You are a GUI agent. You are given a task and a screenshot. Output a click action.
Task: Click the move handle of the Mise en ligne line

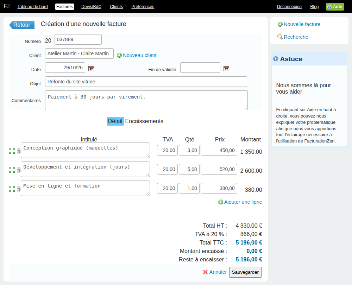[x=12, y=189]
